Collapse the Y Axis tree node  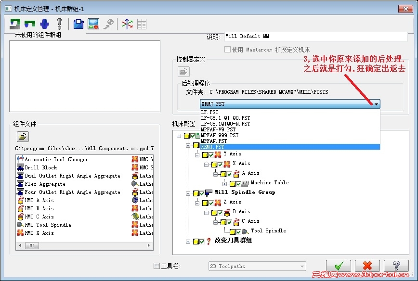(197, 155)
